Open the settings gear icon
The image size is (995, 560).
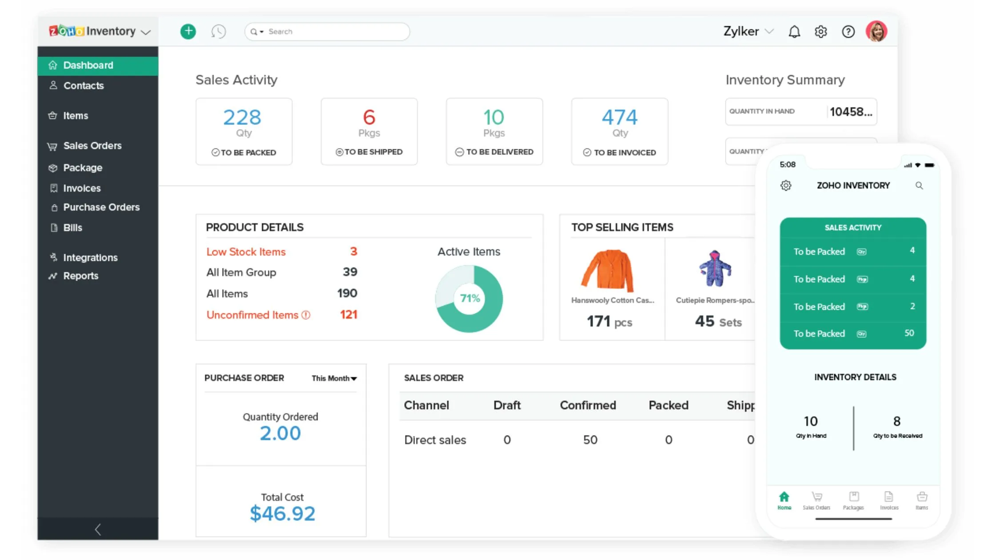pos(821,31)
